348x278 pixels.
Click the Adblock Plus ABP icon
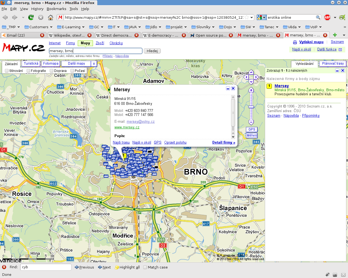(327, 17)
